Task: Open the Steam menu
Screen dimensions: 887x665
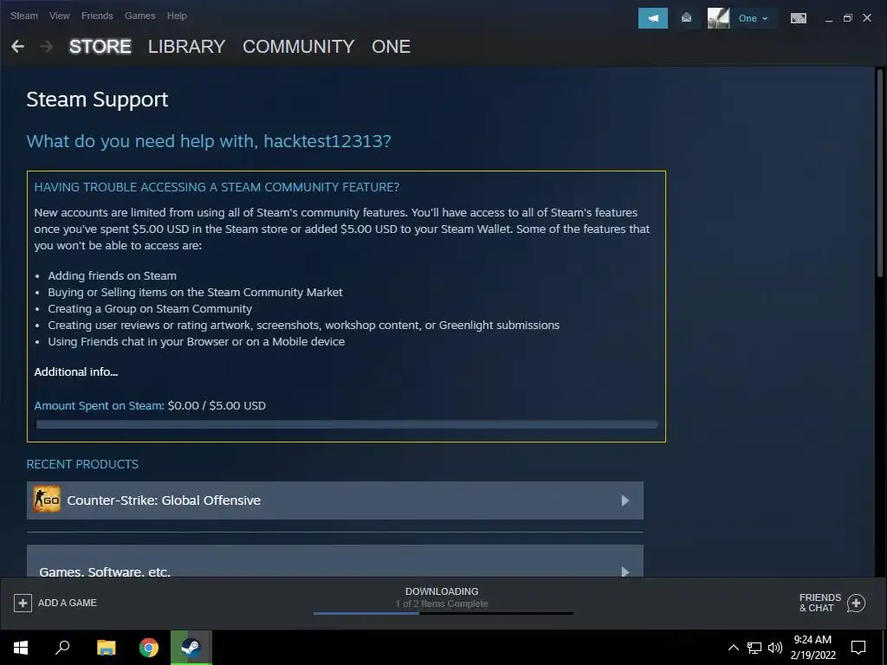Action: pyautogui.click(x=23, y=16)
